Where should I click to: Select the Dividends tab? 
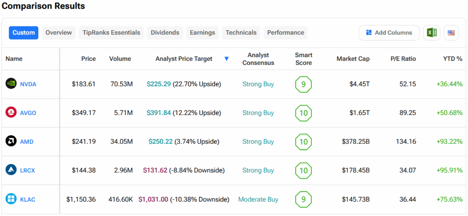pyautogui.click(x=165, y=32)
